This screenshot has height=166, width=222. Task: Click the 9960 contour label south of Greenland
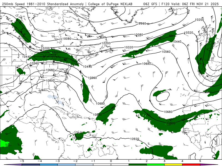click(x=142, y=24)
